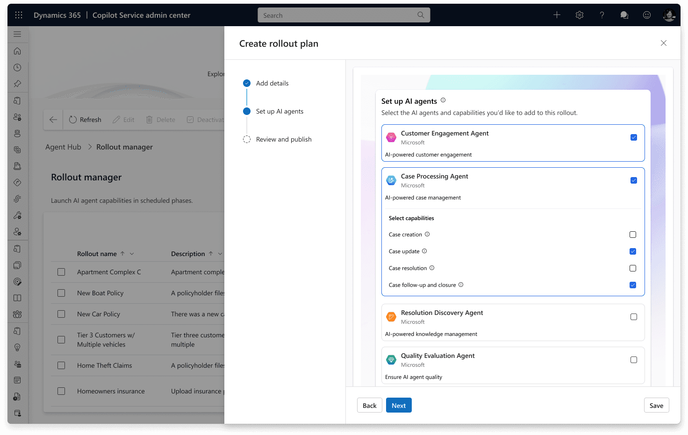
Task: Select the Apartment Complex C row checkbox
Action: pyautogui.click(x=61, y=272)
